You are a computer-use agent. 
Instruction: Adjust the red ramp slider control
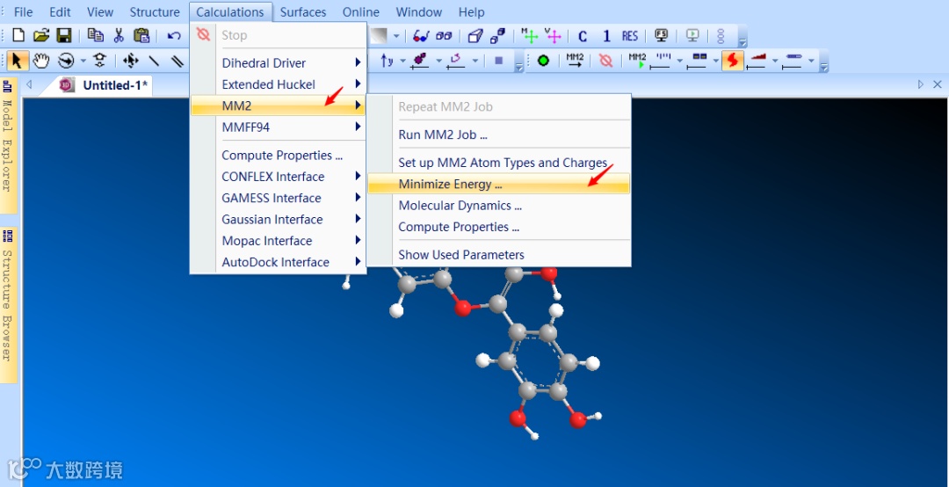(758, 61)
